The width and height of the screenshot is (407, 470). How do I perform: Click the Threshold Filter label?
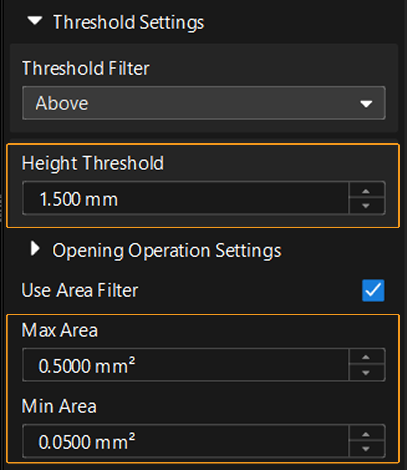[86, 68]
